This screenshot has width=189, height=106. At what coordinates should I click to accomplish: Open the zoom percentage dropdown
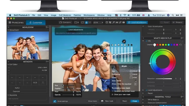[x=102, y=22]
